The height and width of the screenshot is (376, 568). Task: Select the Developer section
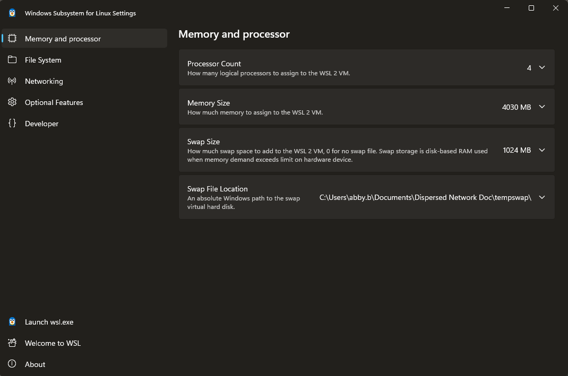coord(84,124)
